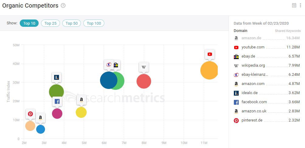
Task: Click the Traffic Index axis label
Action: click(x=9, y=92)
